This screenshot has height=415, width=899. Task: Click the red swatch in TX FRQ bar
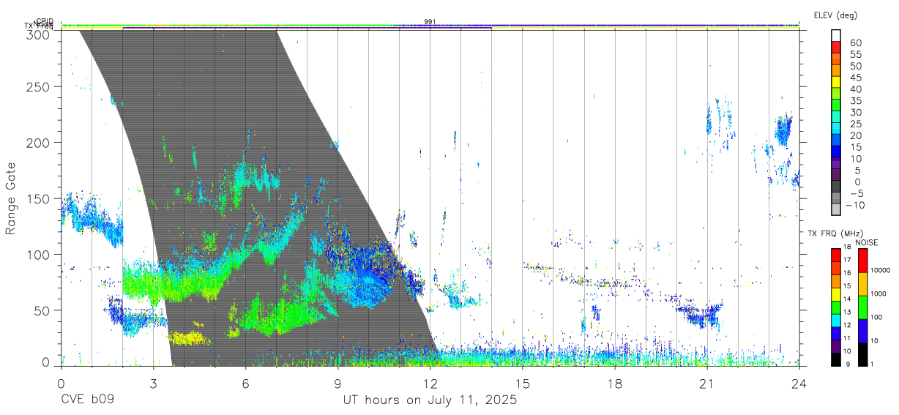click(836, 255)
